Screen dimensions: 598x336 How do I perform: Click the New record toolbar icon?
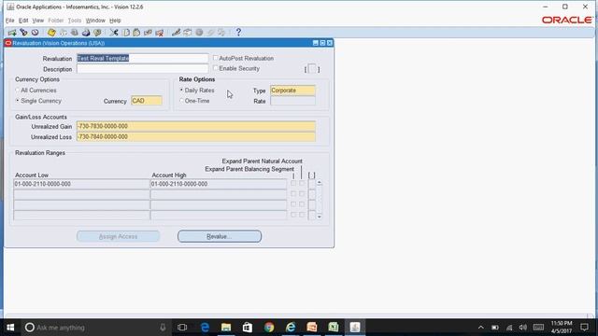pos(12,33)
